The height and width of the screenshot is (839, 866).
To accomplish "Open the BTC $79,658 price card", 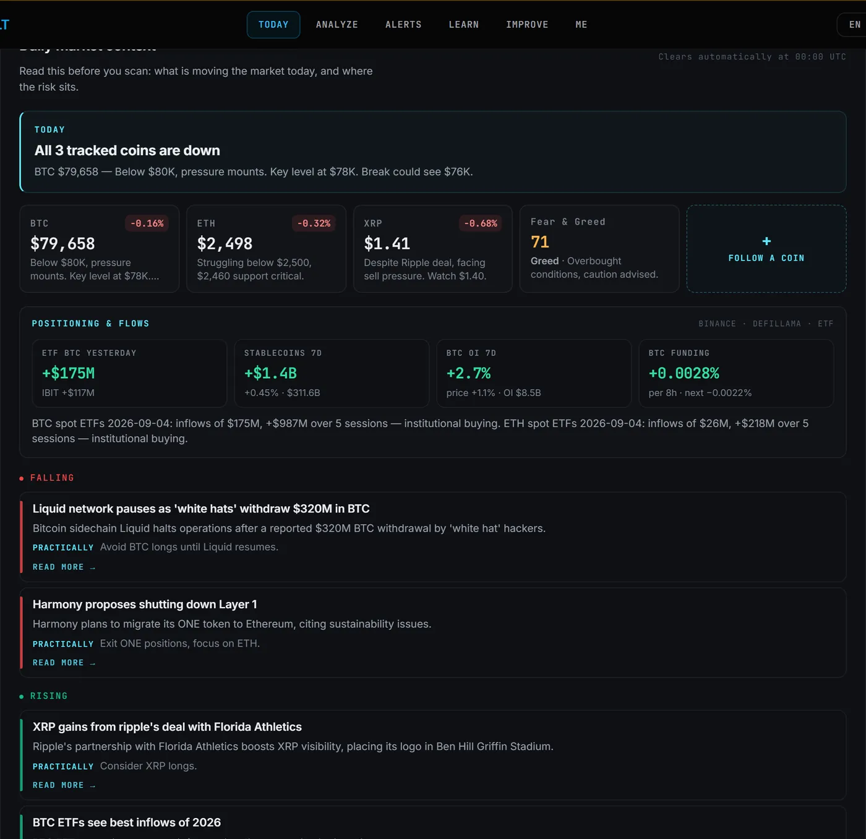I will click(100, 249).
